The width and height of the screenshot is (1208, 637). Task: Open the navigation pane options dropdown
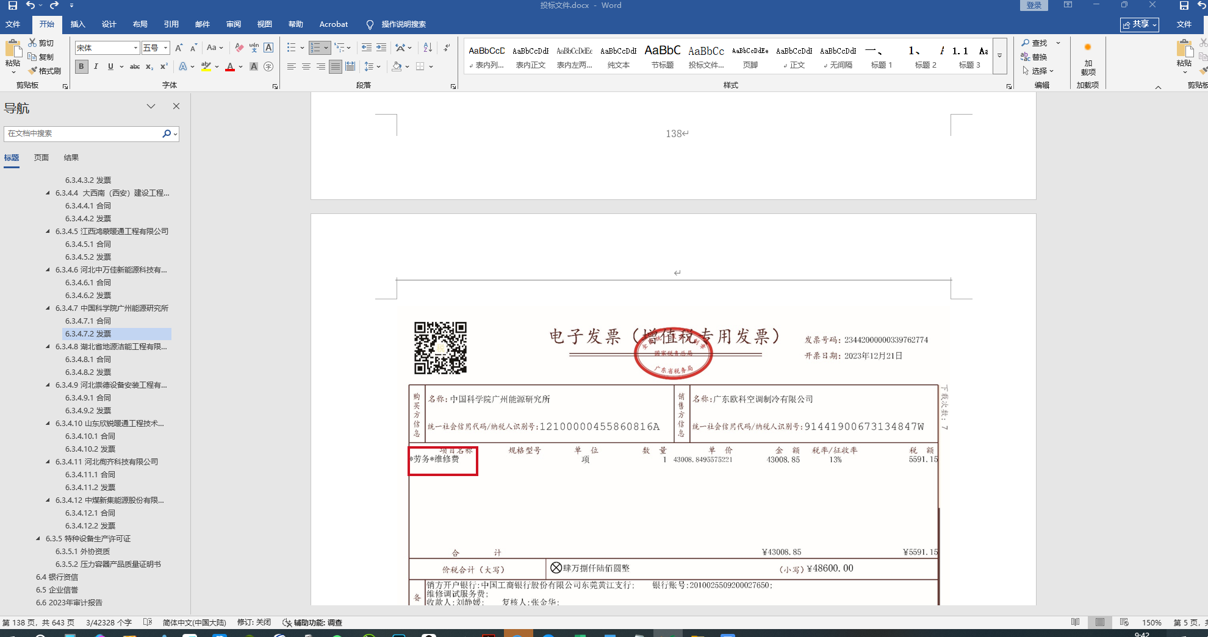151,106
